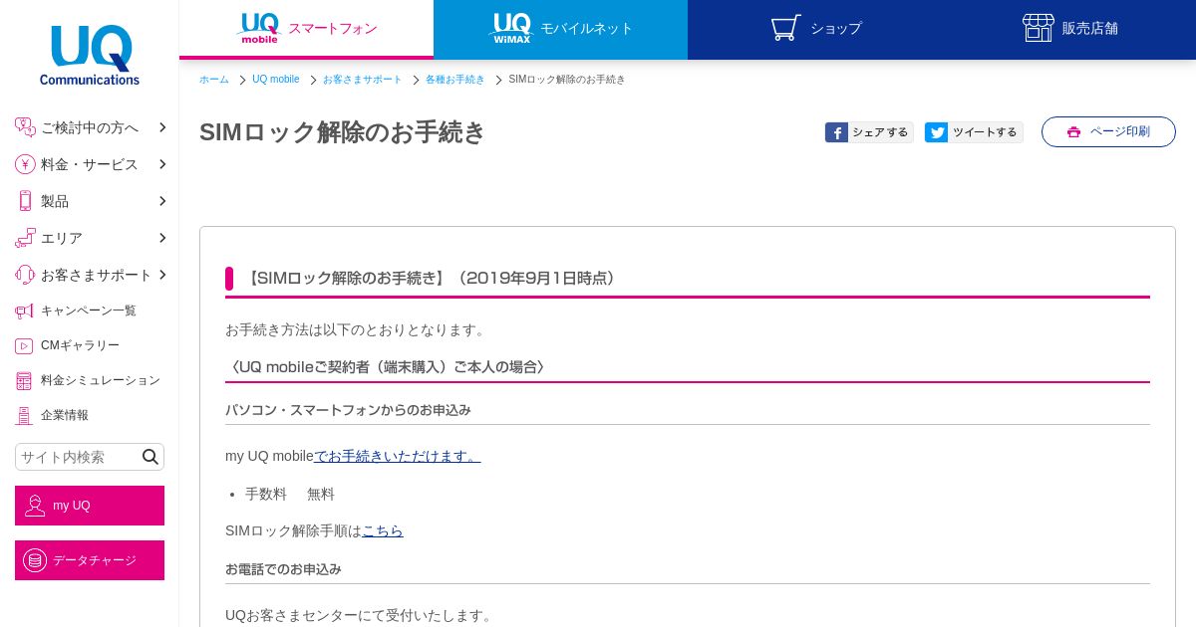
Task: Click the headset icon beside お客さまサポート
Action: coord(25,275)
